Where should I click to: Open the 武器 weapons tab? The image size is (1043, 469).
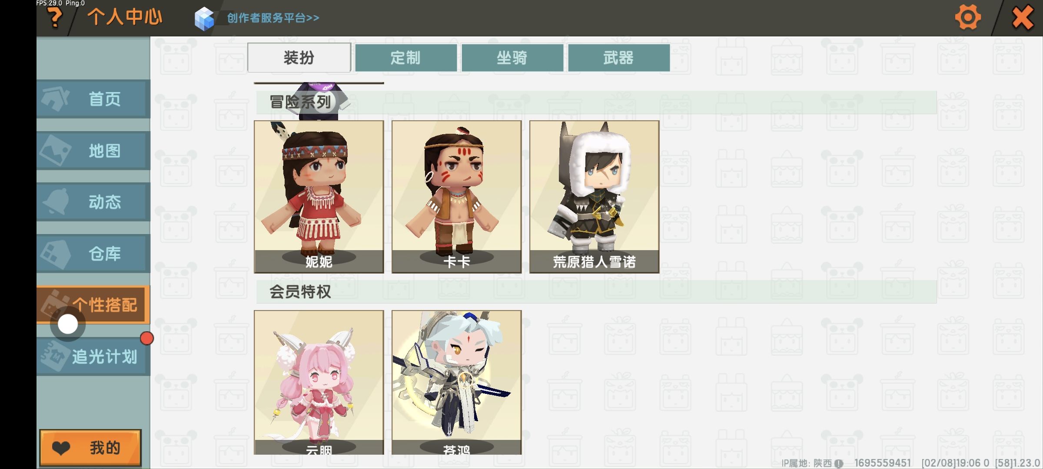click(x=619, y=57)
